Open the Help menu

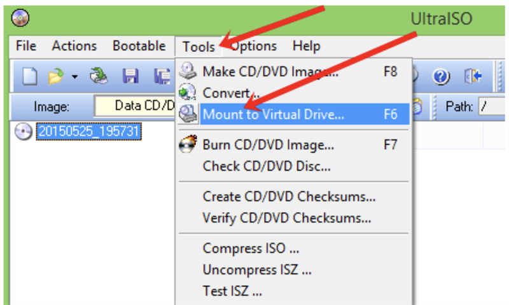coord(306,46)
